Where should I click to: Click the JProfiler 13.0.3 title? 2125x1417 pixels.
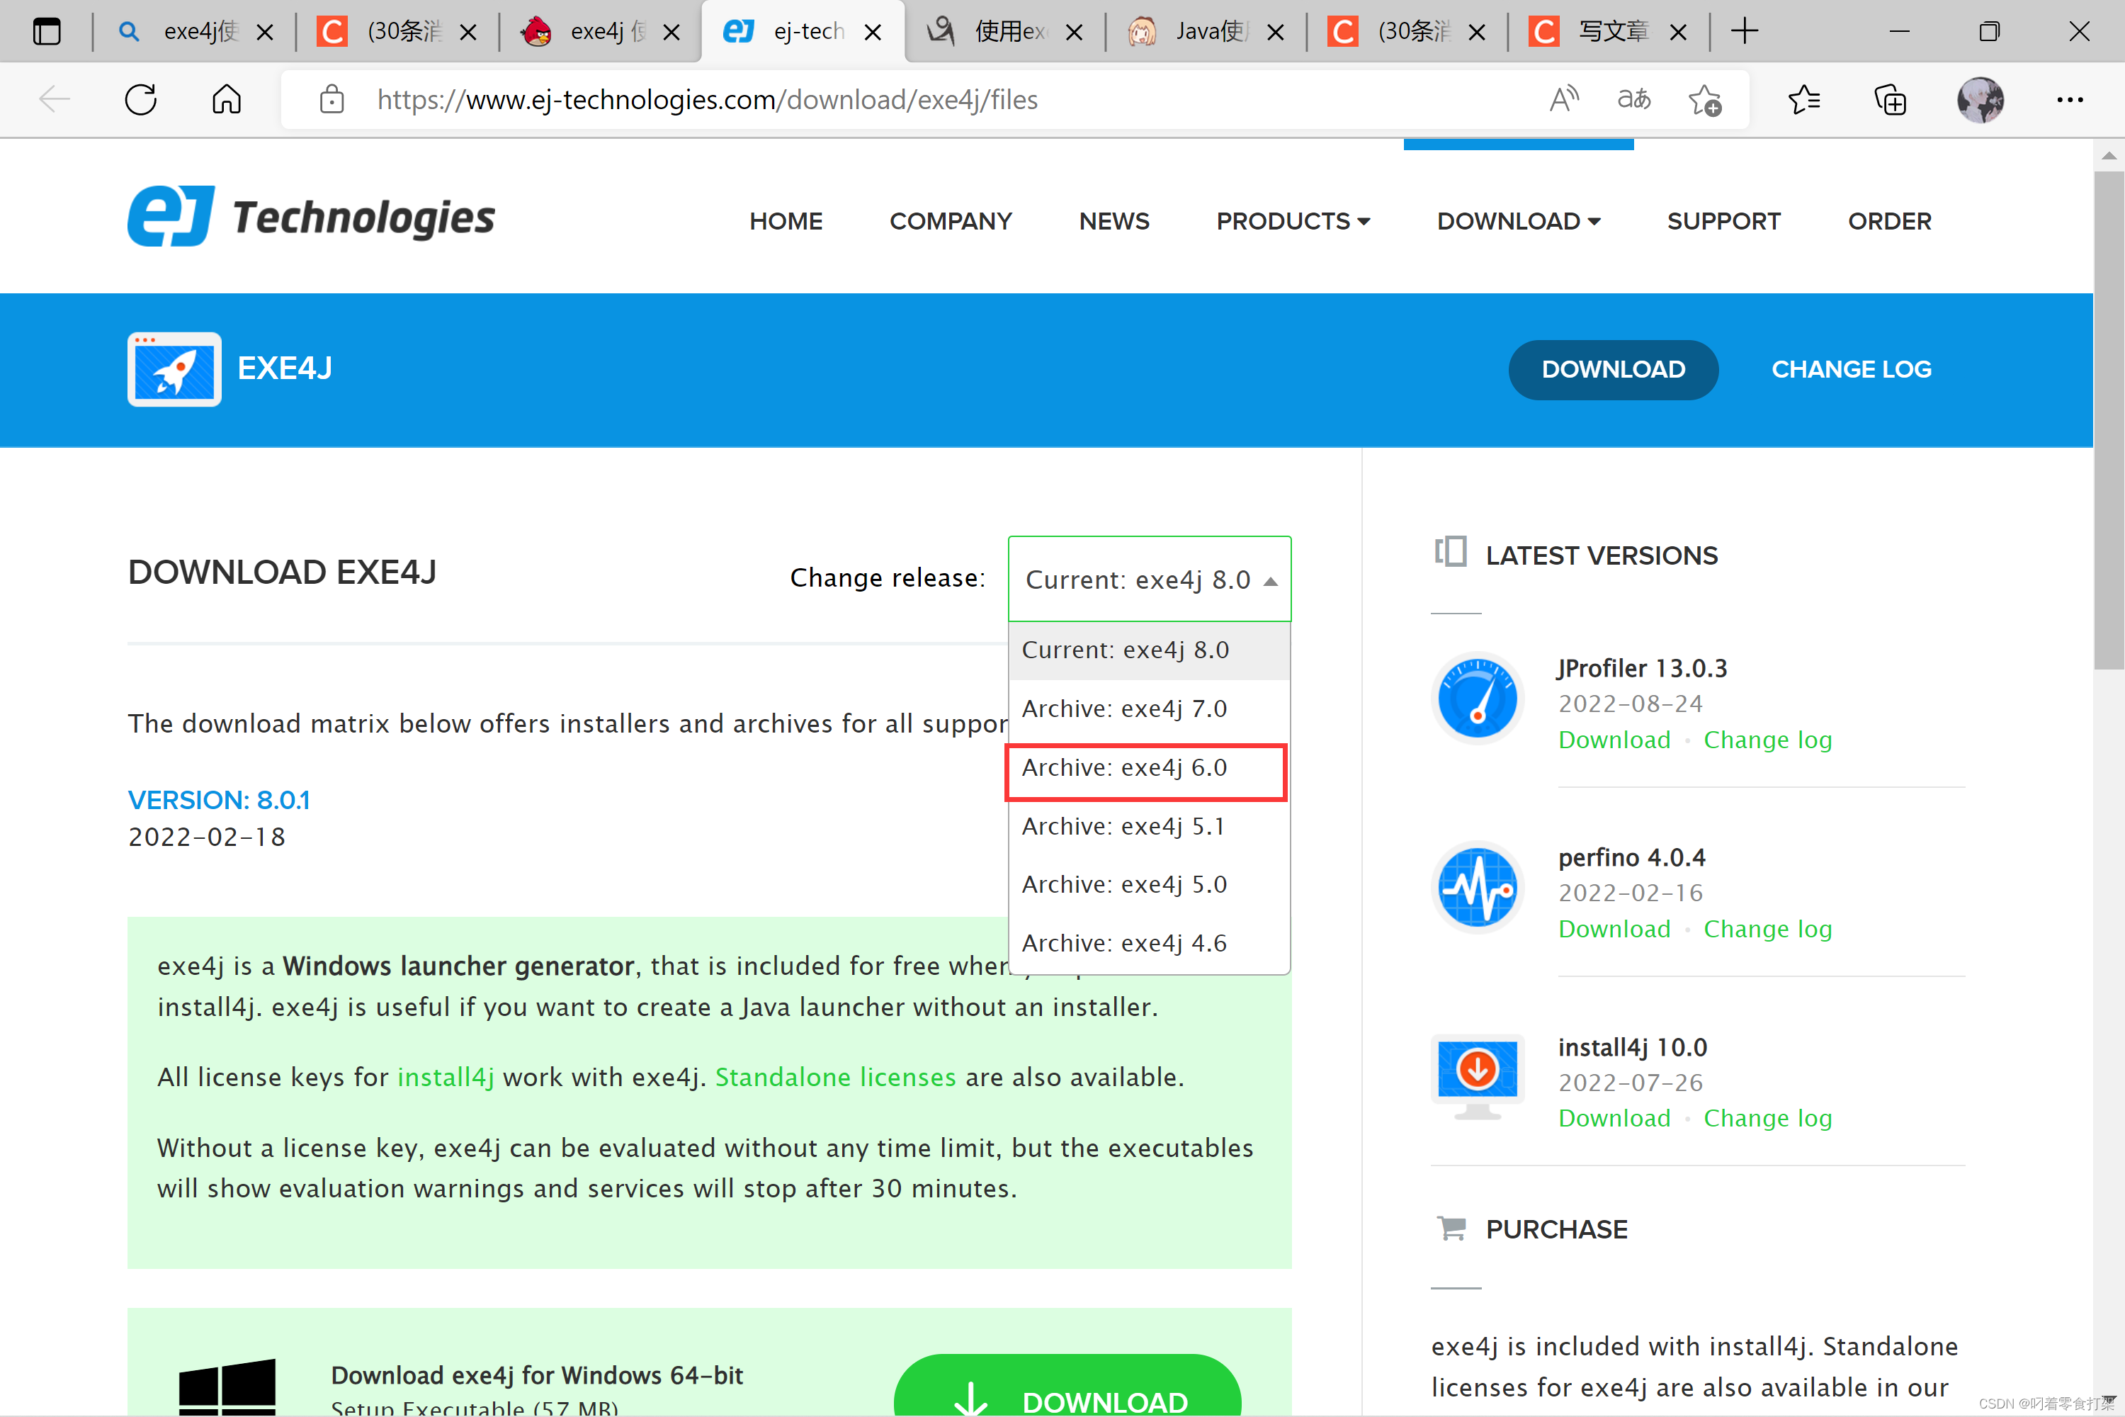1643,669
